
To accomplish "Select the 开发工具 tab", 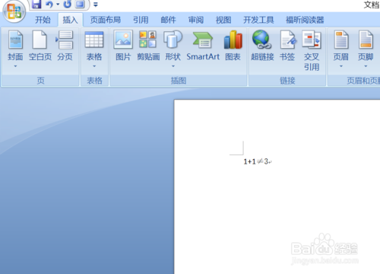I will click(x=258, y=20).
